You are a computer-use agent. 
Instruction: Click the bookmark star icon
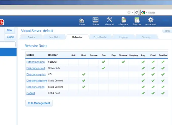coord(129,13)
